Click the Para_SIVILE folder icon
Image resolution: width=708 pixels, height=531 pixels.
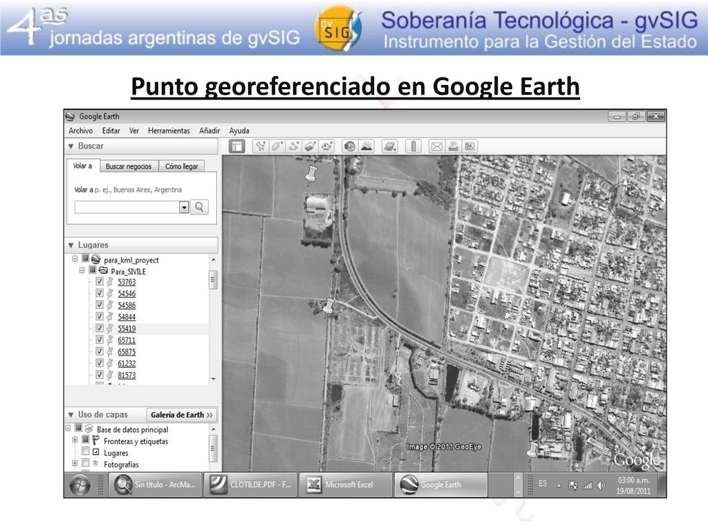(104, 270)
